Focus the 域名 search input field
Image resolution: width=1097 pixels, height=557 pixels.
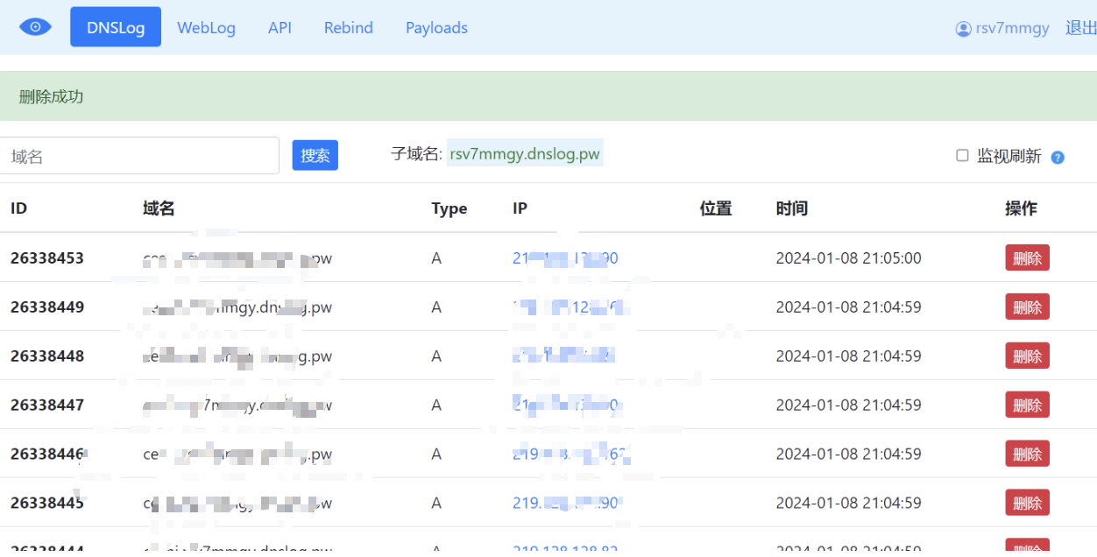coord(138,156)
